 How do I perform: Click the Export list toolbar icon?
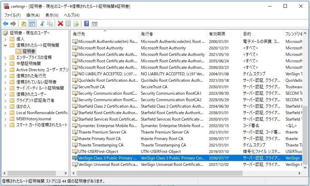(76, 24)
